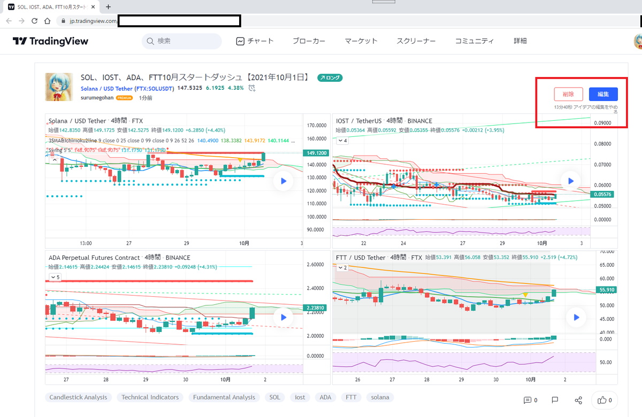
Task: Click the idea title text
Action: click(195, 78)
